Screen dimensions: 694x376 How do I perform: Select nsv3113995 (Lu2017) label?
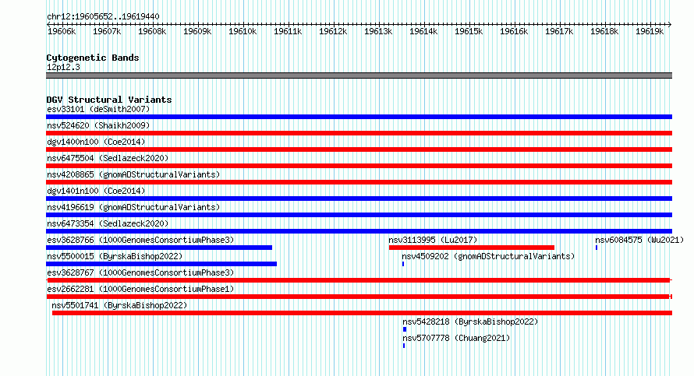433,240
